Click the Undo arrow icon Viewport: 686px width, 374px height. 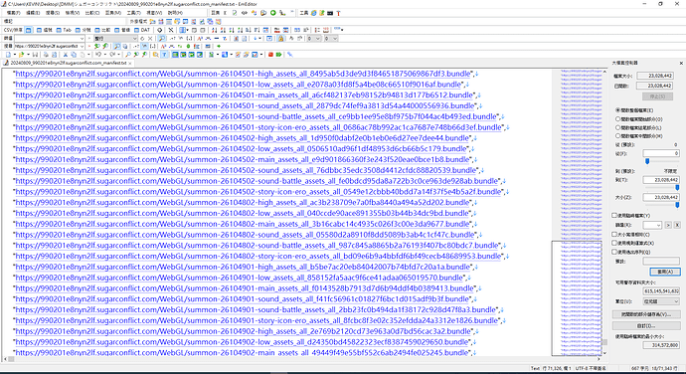(98, 55)
